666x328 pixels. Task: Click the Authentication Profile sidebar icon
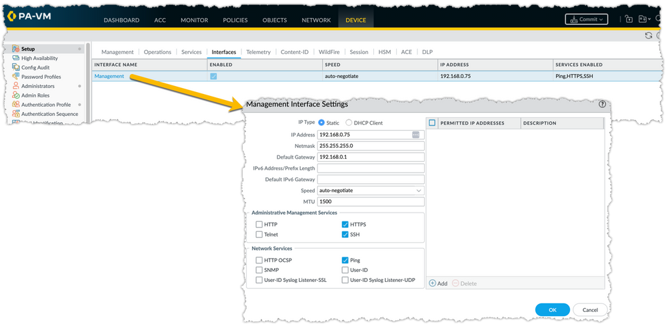[x=16, y=105]
